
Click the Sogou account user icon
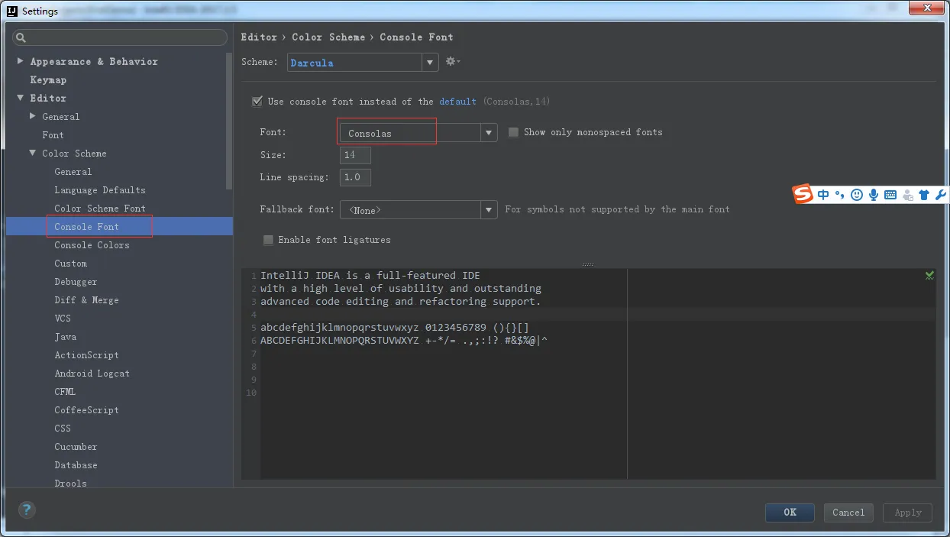(908, 195)
